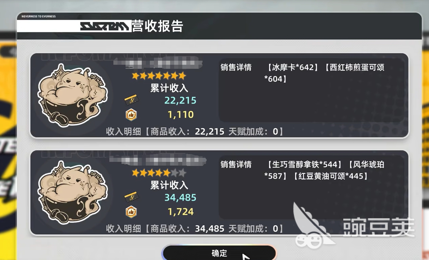Click the blurred shop name of first card
Image resolution: width=429 pixels, height=260 pixels.
(158, 63)
